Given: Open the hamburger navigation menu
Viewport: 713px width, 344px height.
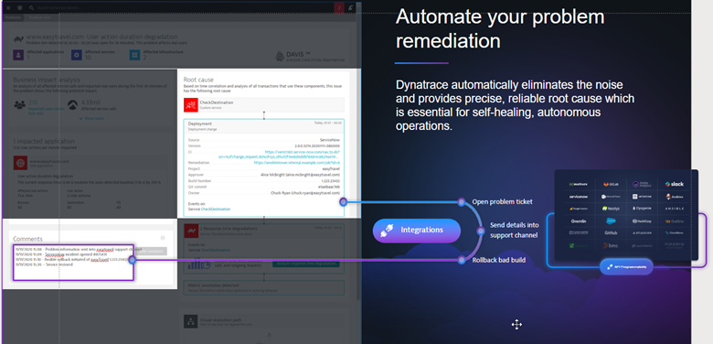Looking at the screenshot, I should pyautogui.click(x=8, y=7).
